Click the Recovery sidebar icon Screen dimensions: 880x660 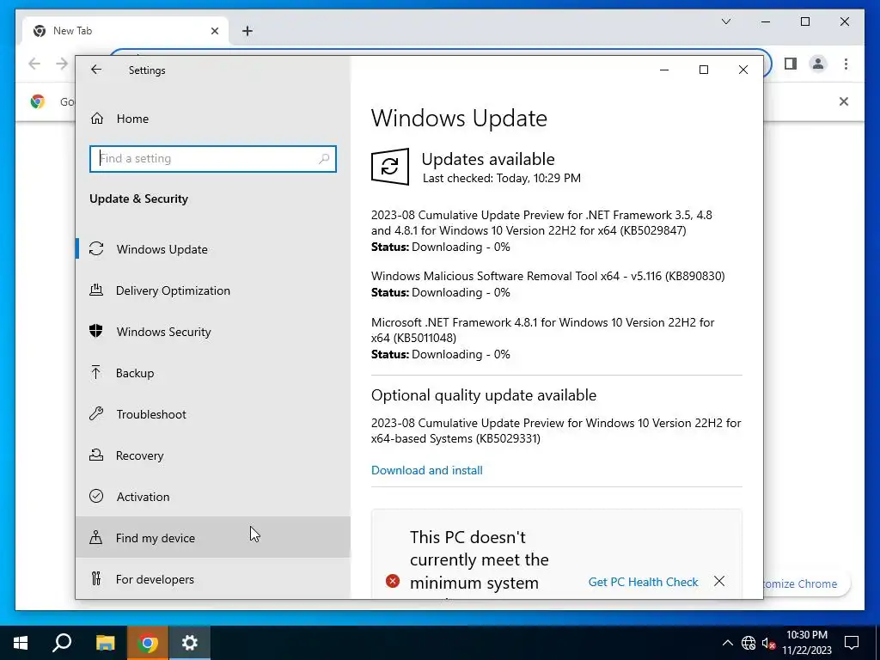point(96,455)
